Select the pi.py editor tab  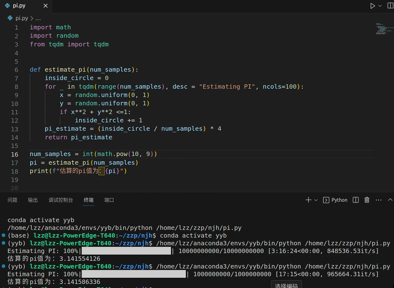pos(26,6)
